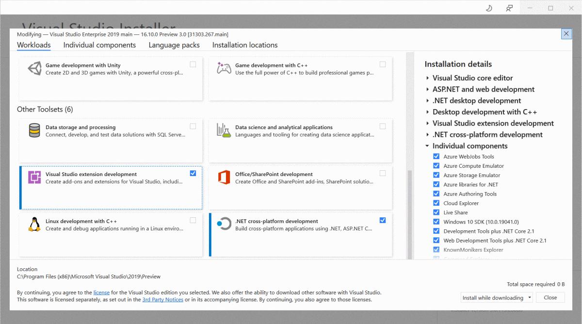The width and height of the screenshot is (582, 324).
Task: Uncheck Azure Compute Emulator component
Action: coord(436,166)
